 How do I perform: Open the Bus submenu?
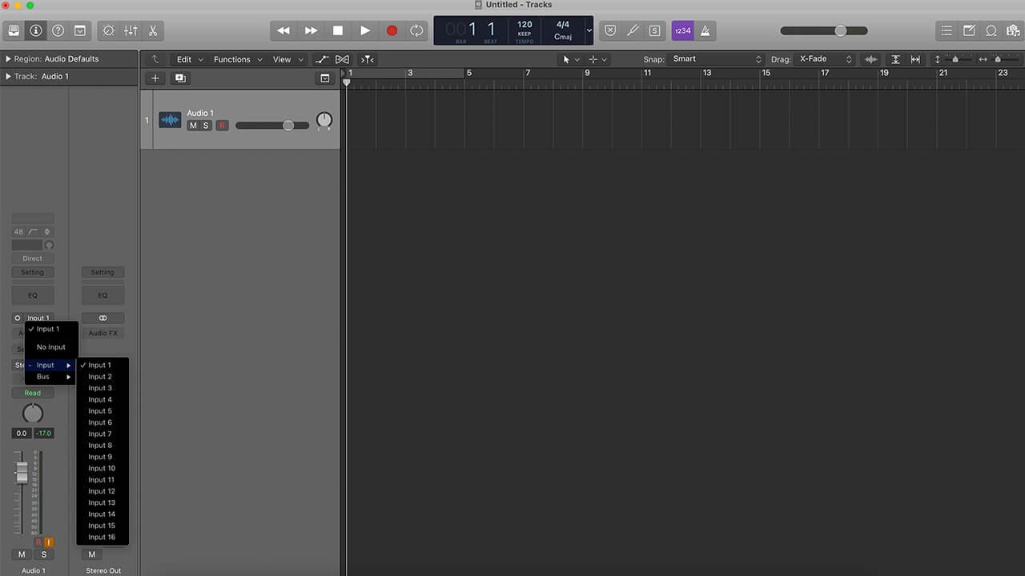pos(51,377)
